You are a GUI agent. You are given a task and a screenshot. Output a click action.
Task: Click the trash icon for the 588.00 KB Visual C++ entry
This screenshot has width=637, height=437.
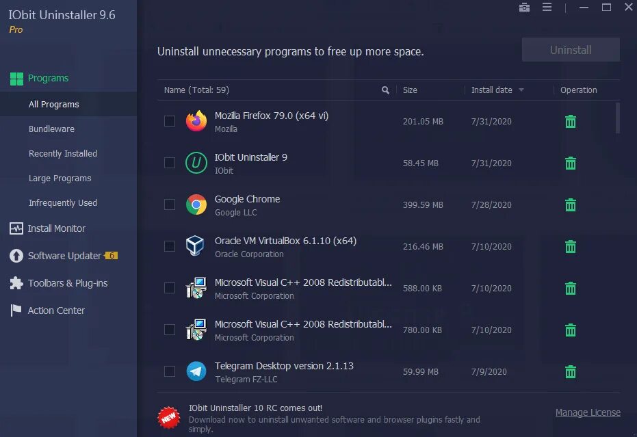coord(571,288)
